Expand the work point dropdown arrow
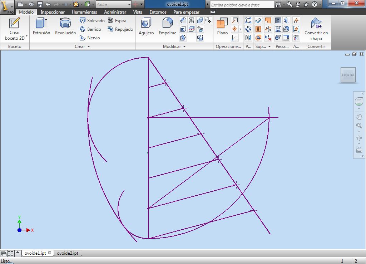Viewport: 366px width, 264px height. pos(241,29)
